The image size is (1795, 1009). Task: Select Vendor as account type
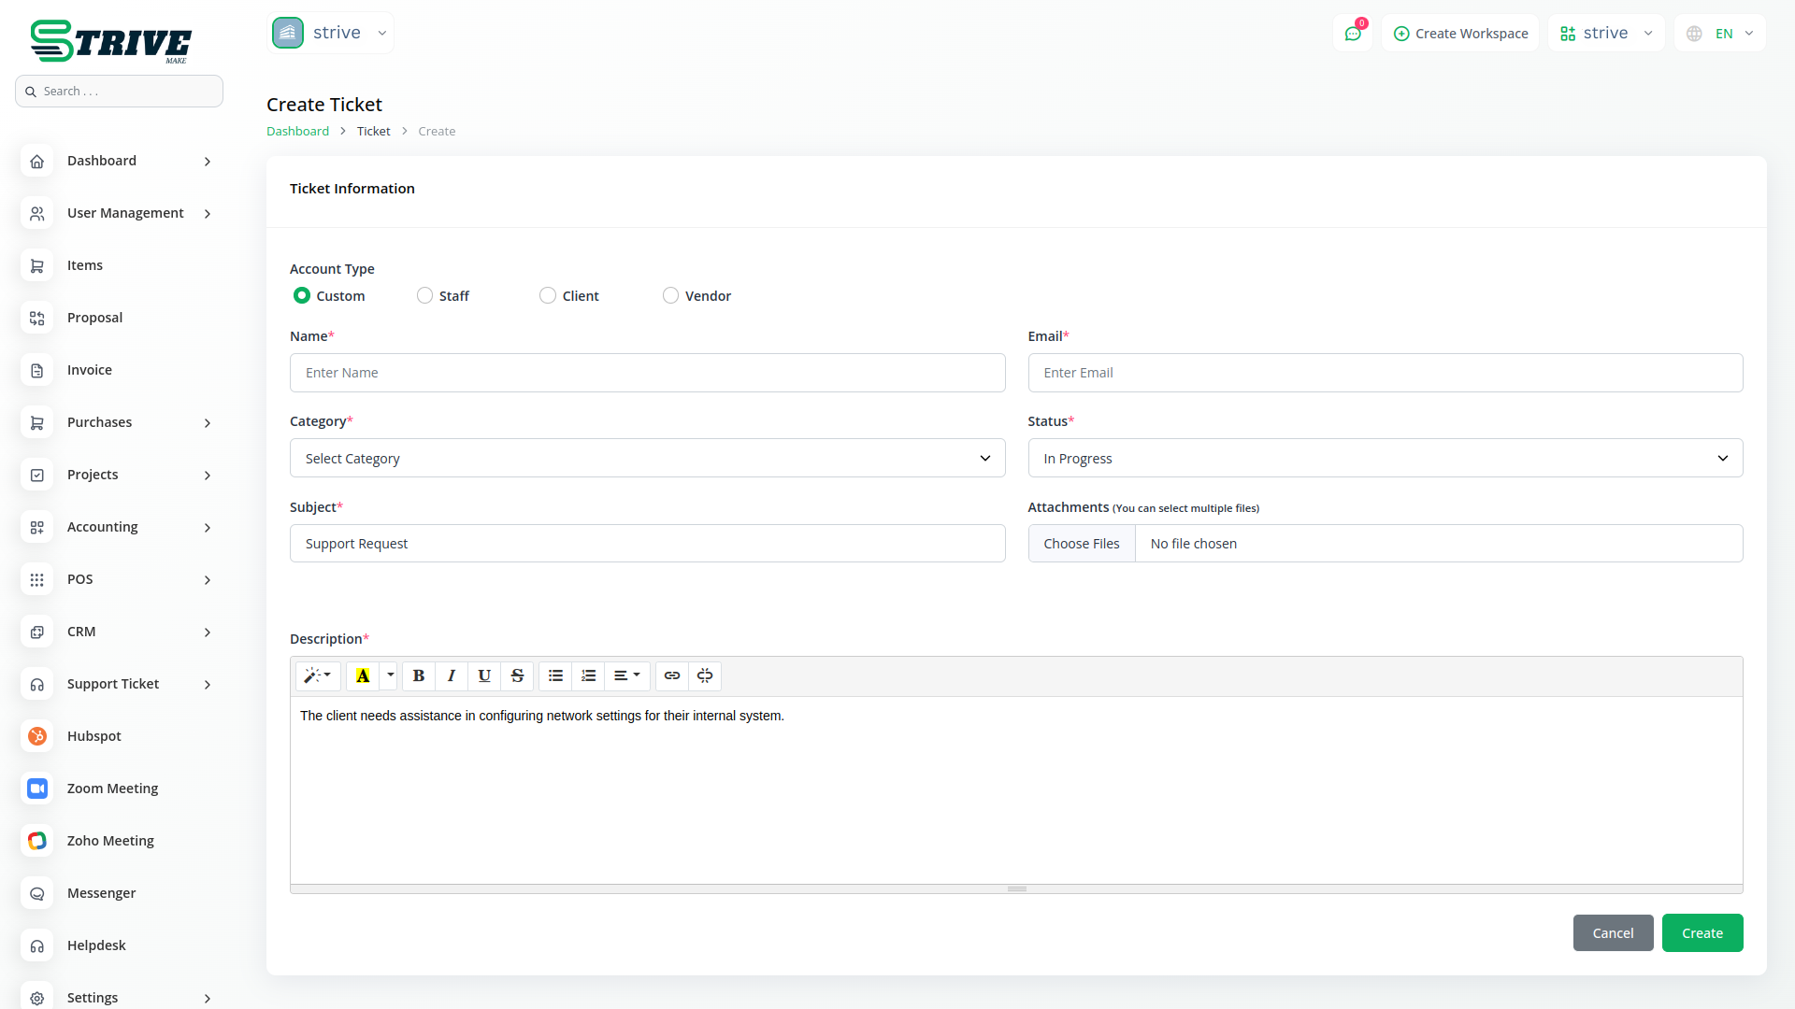coord(670,295)
